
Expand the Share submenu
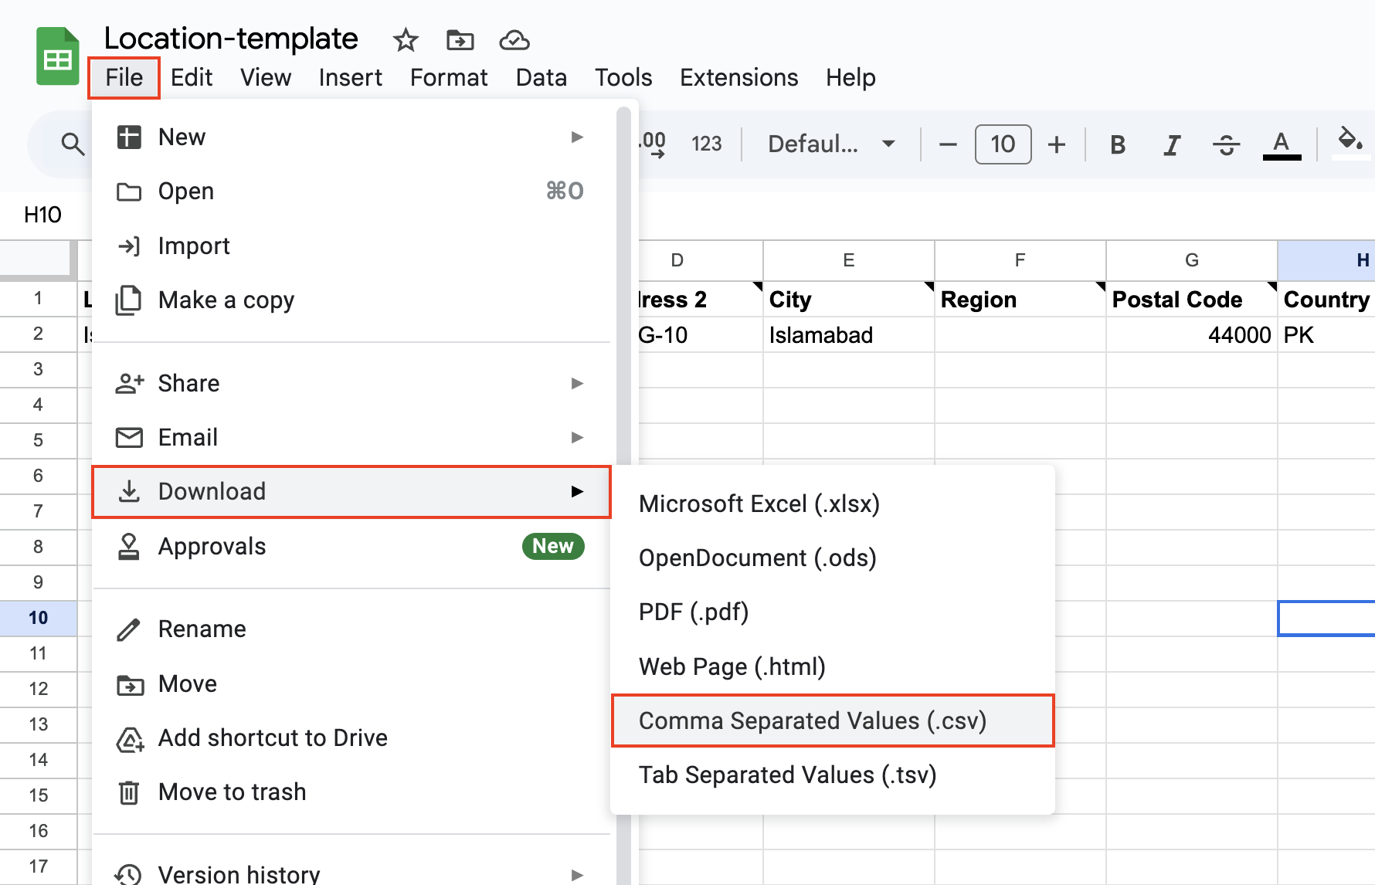(351, 384)
